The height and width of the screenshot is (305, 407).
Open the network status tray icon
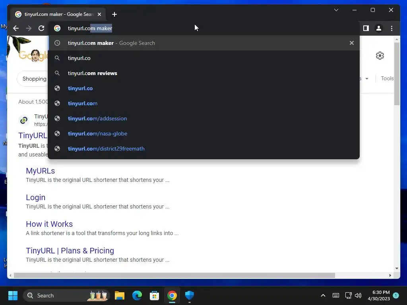pos(348,295)
